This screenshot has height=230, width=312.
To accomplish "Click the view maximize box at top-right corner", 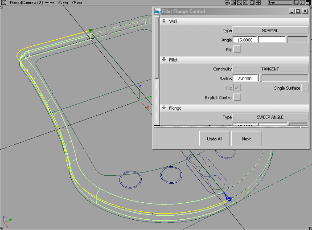I will point(309,2).
